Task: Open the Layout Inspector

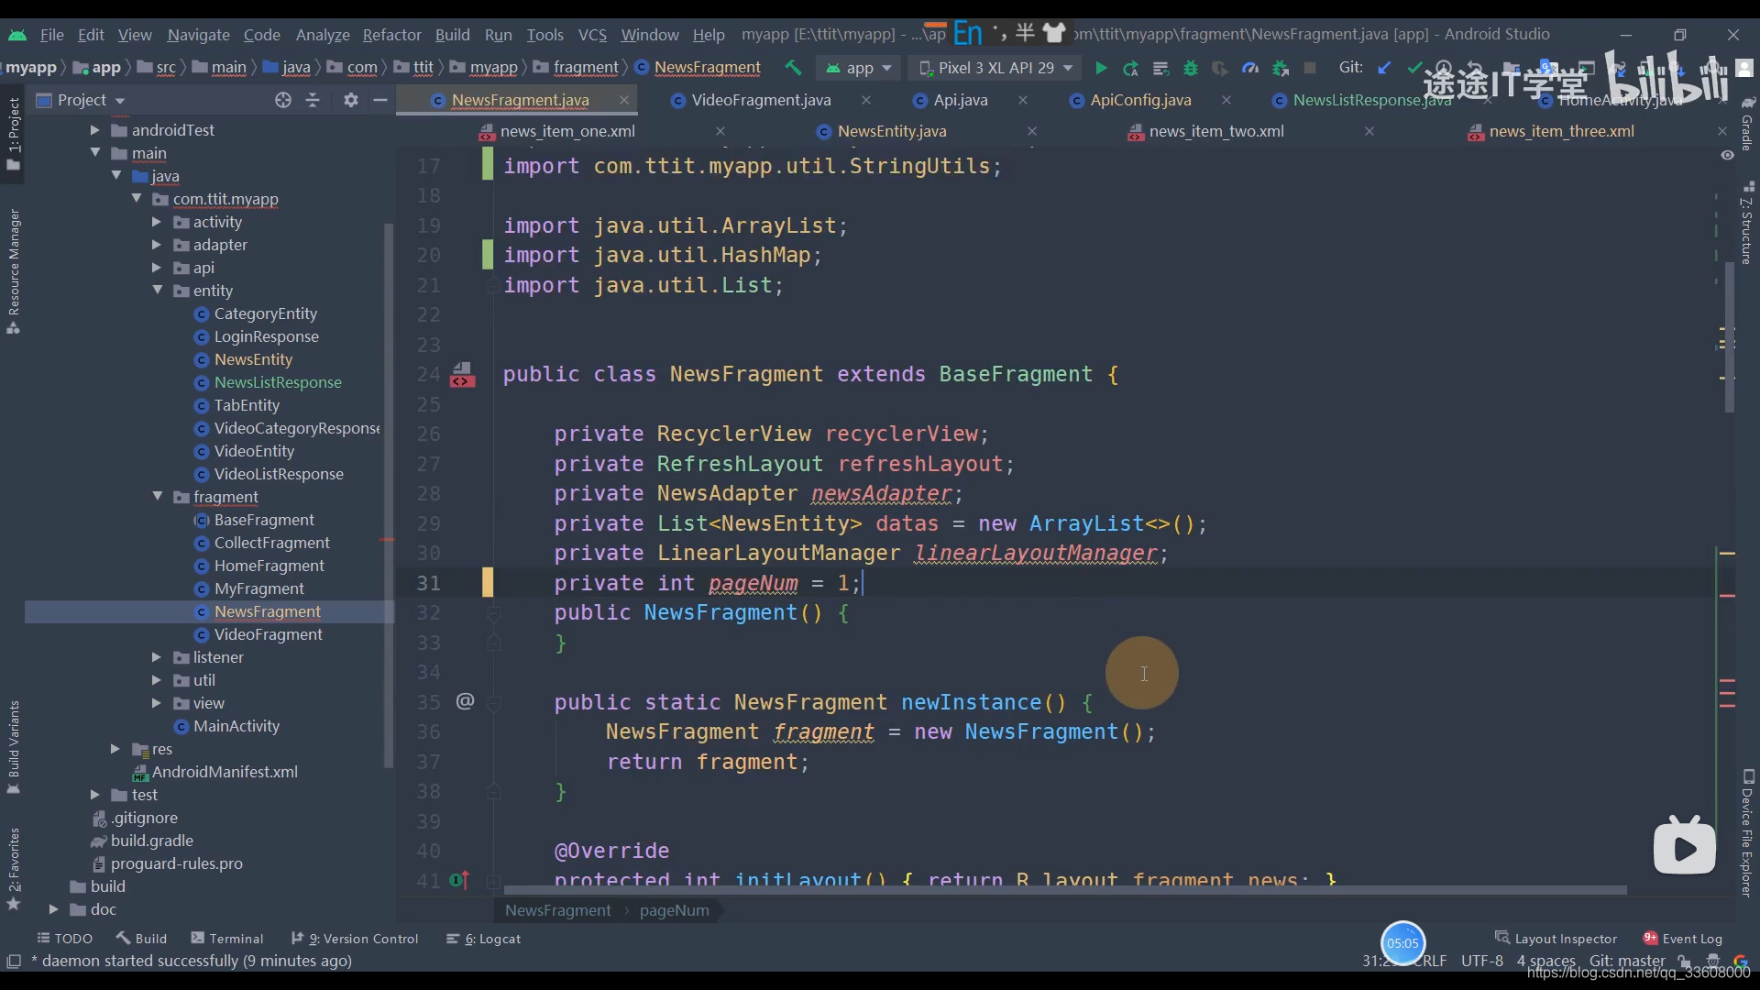Action: [x=1556, y=939]
